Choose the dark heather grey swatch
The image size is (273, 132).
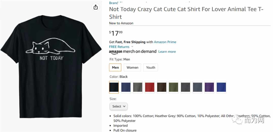coord(186,87)
